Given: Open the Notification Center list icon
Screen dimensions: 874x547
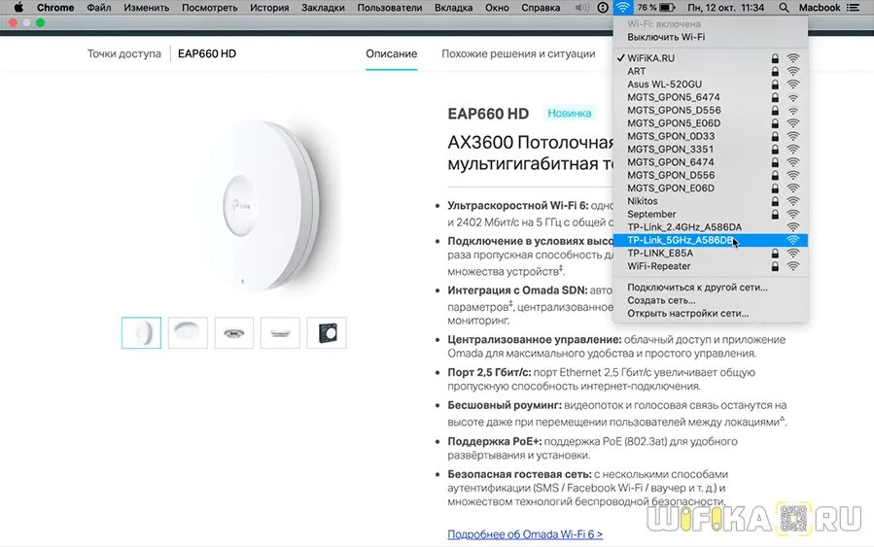Looking at the screenshot, I should point(853,8).
